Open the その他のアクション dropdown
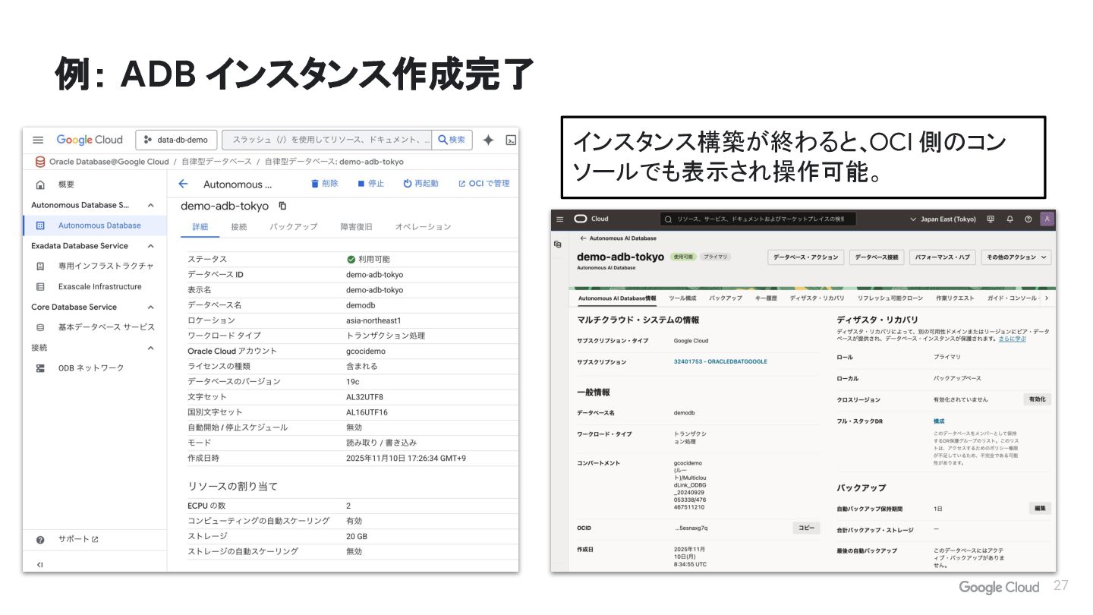The image size is (1093, 615). click(x=1016, y=257)
